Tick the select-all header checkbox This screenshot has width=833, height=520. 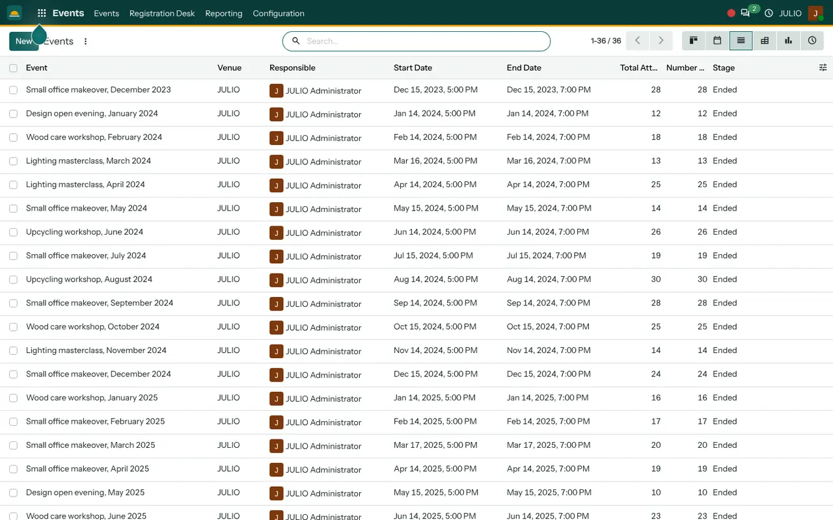coord(13,68)
